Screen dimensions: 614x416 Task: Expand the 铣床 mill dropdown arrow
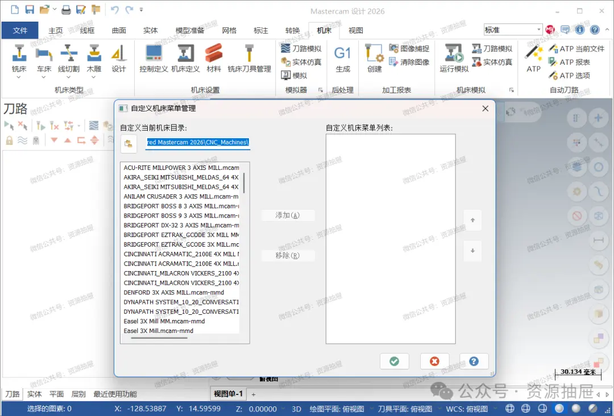point(19,77)
